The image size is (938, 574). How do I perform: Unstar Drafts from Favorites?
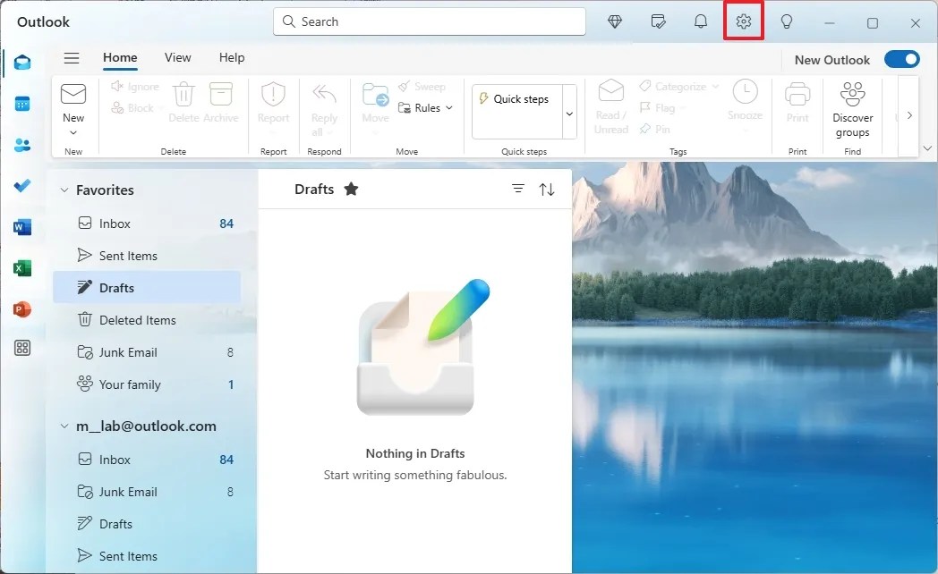[x=351, y=189]
